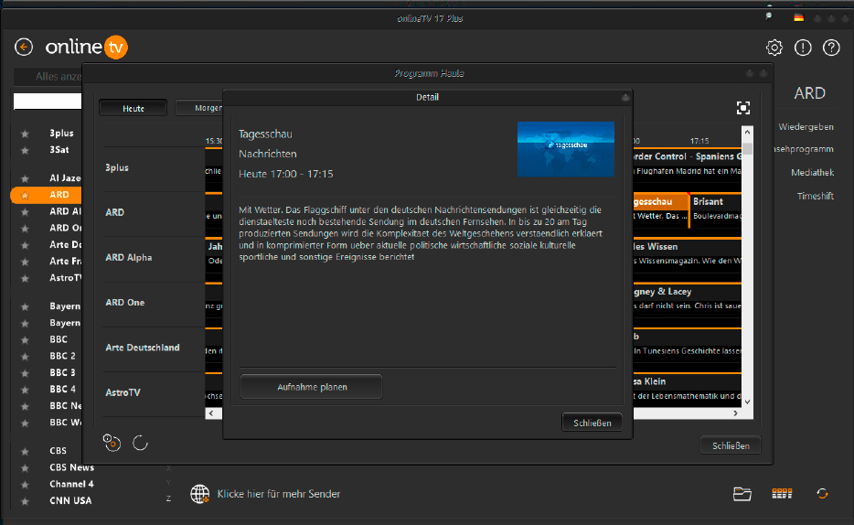Close Programm Heute window with Schließen button
This screenshot has width=854, height=525.
731,445
